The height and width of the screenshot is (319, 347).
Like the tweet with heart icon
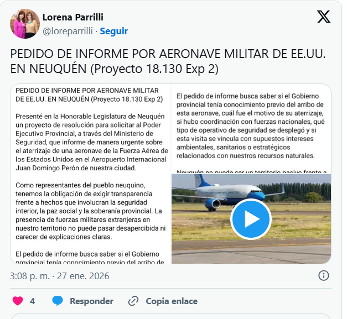(18, 301)
